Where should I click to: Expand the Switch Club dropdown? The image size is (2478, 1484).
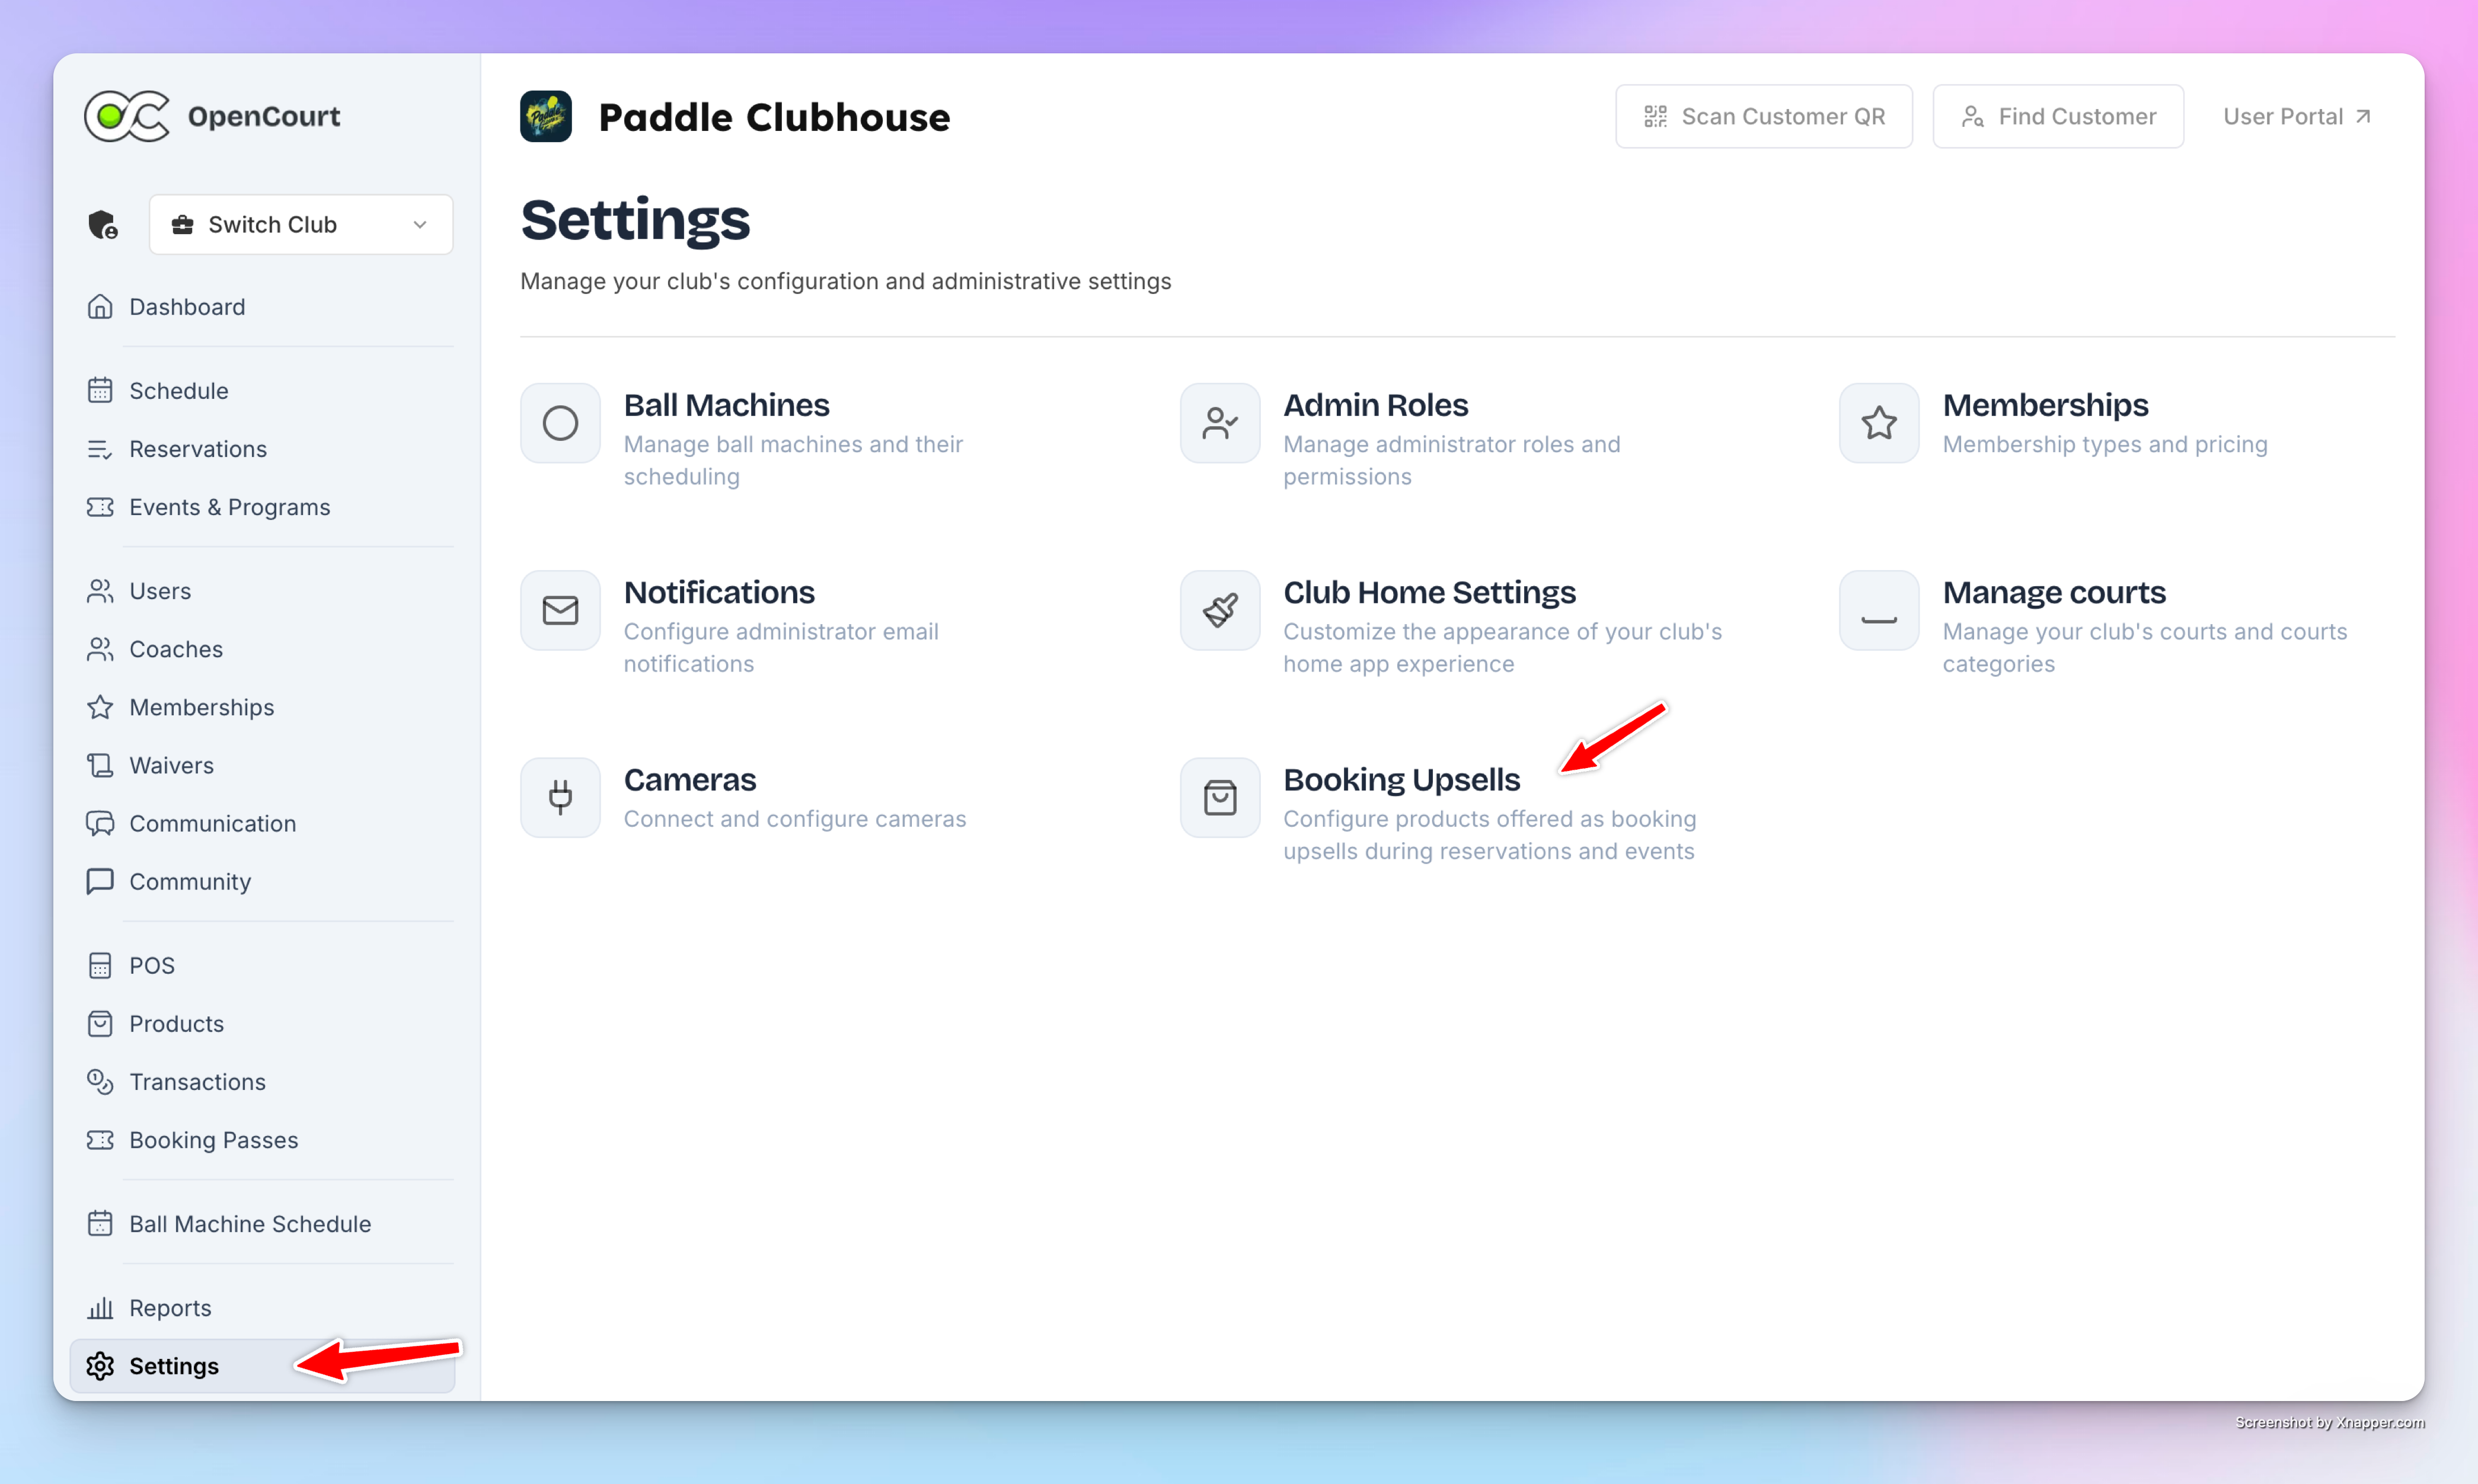pos(301,225)
